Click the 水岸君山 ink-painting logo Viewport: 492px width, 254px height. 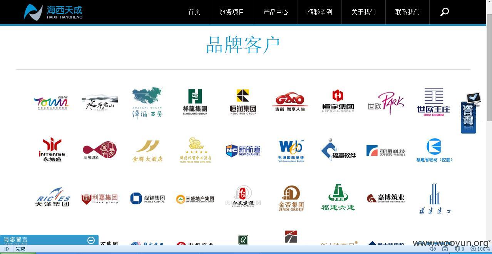coord(100,103)
